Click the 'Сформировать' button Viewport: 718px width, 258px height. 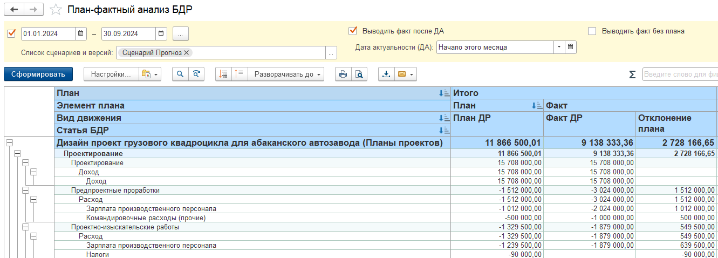(38, 74)
